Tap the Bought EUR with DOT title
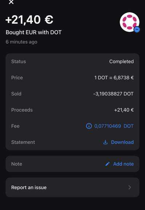 pyautogui.click(x=33, y=32)
